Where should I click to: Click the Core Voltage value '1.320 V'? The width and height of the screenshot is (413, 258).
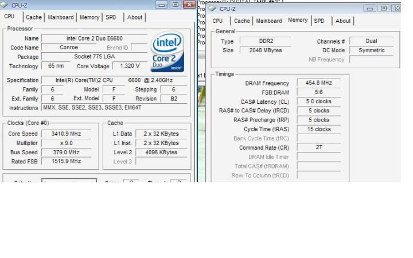130,66
